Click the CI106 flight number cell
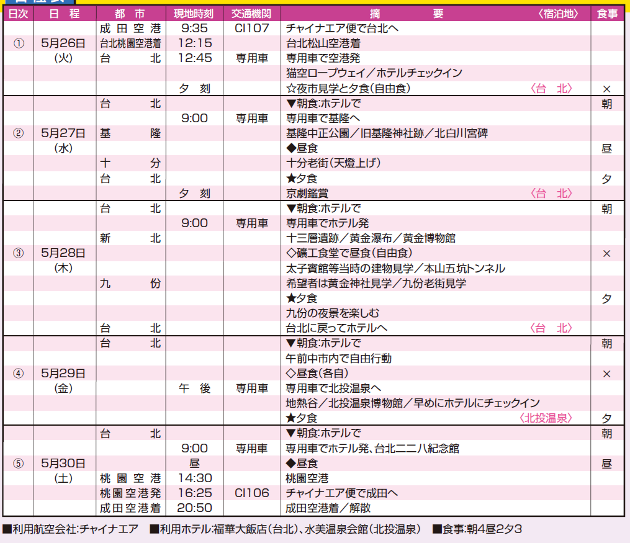 [251, 493]
